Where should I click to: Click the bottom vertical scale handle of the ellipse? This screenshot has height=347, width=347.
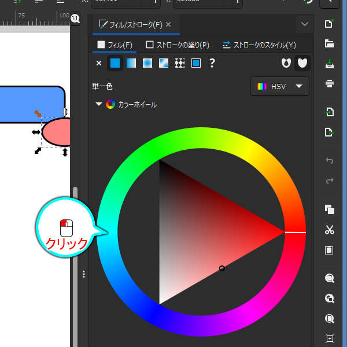coord(65,152)
